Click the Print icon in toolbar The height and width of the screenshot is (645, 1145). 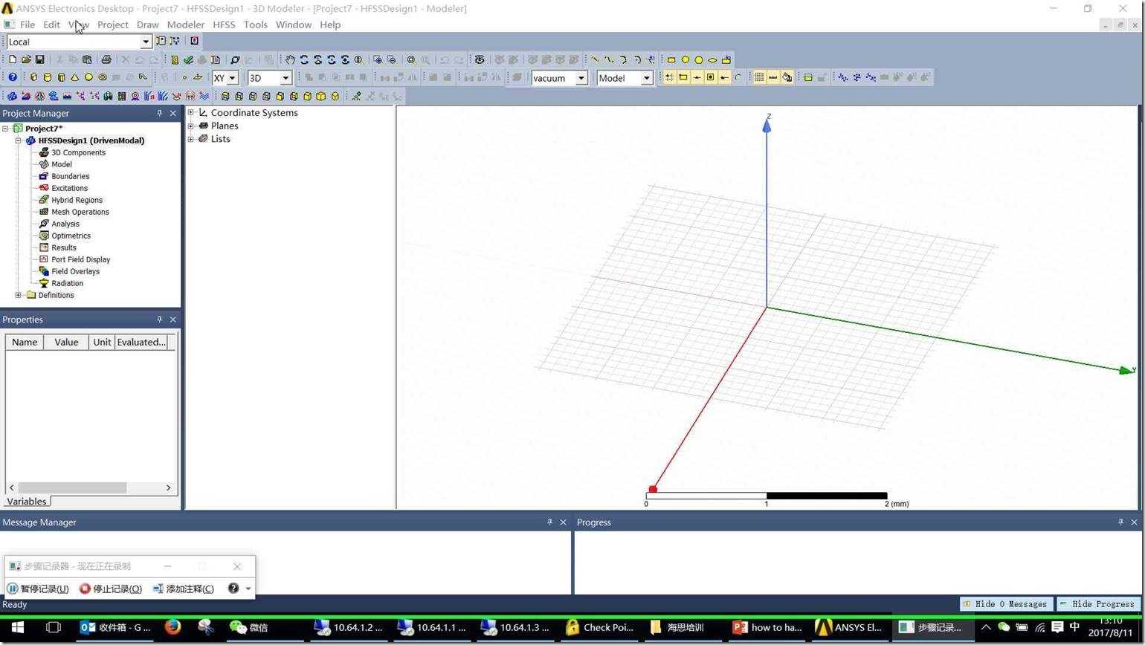(106, 59)
